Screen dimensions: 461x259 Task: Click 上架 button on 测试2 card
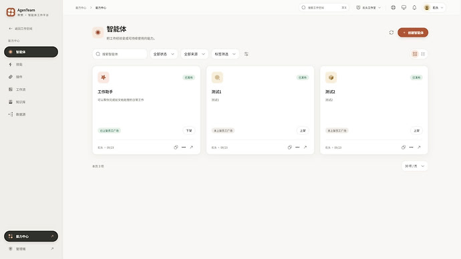(416, 131)
